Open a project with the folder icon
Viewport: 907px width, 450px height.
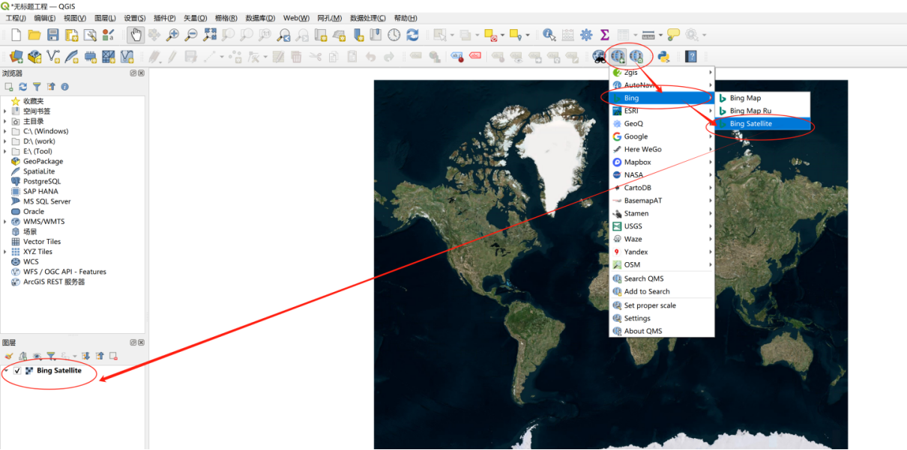pos(34,34)
